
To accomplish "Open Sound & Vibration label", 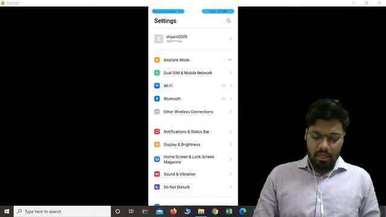I will click(180, 174).
